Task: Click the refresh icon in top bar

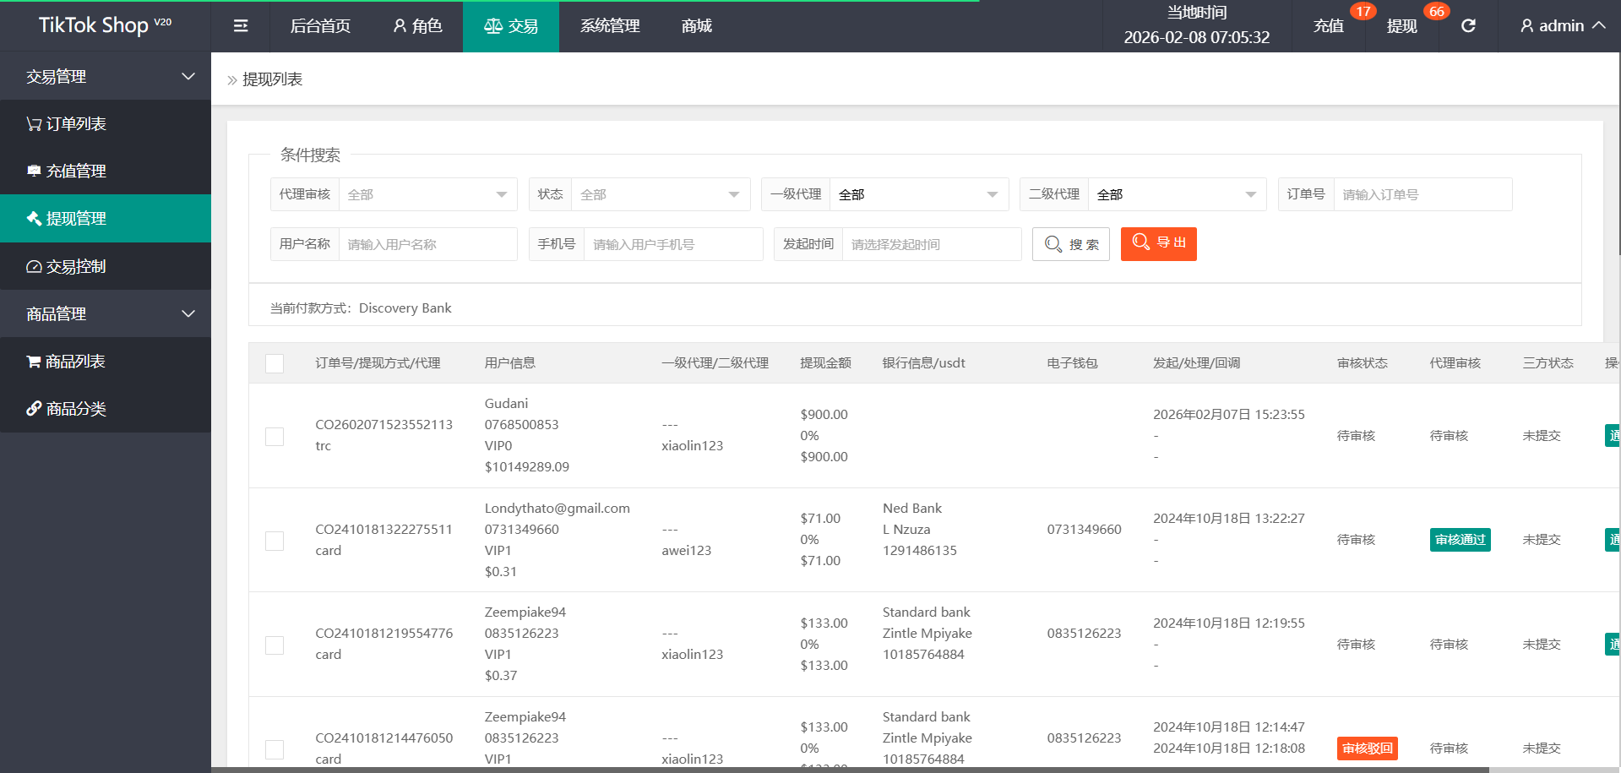Action: (1468, 26)
